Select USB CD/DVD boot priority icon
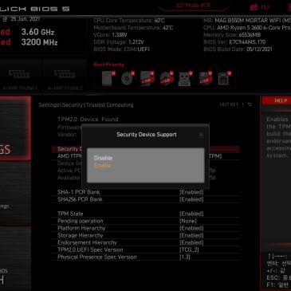The width and height of the screenshot is (291, 291). [x=167, y=78]
